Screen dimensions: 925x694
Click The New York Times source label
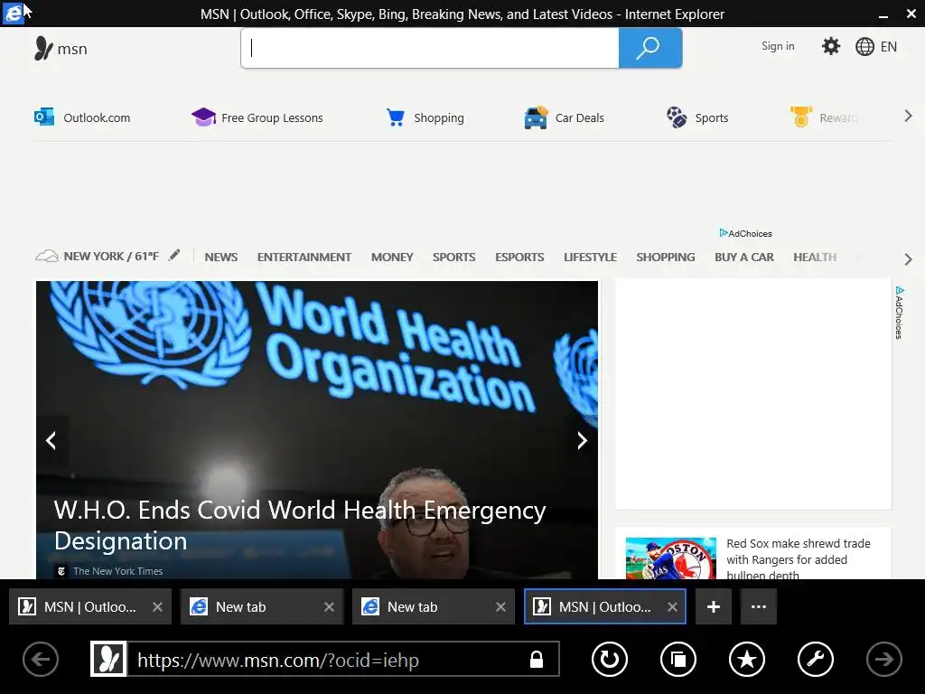pos(118,571)
